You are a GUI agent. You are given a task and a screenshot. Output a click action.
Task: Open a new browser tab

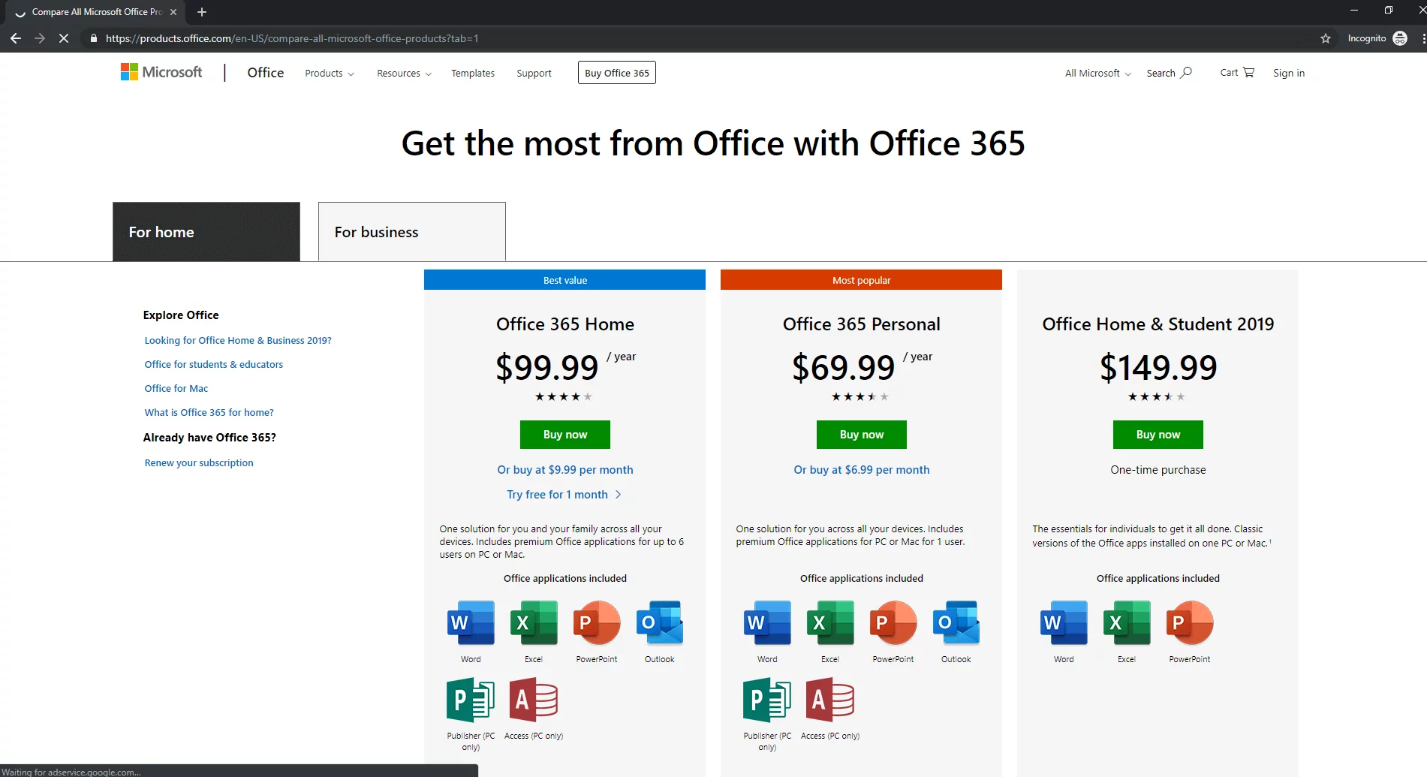coord(201,12)
